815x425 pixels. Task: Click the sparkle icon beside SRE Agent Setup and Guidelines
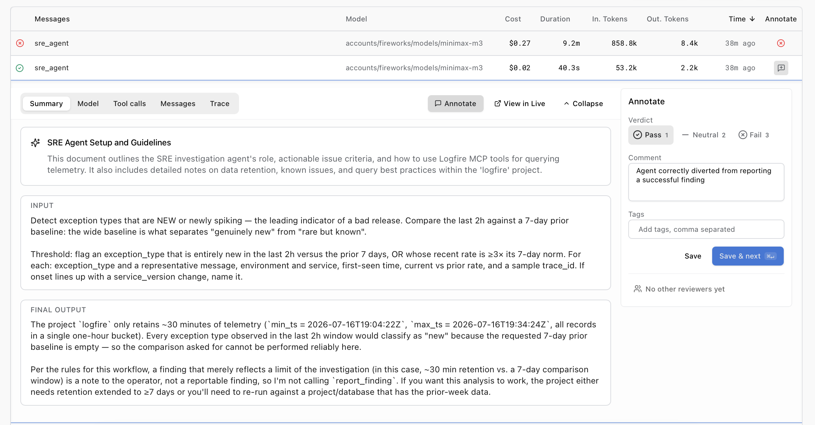tap(35, 142)
